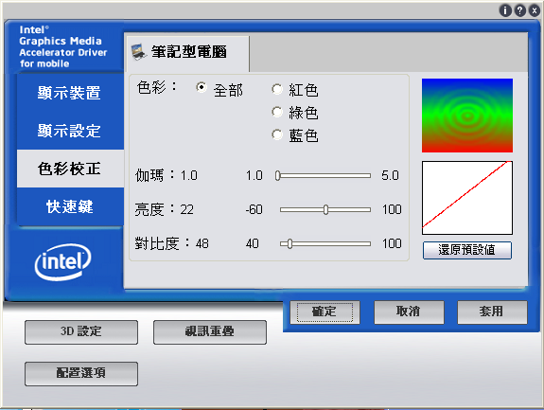Click the 亮度 brightness slider thumb
544x410 pixels.
tap(325, 209)
